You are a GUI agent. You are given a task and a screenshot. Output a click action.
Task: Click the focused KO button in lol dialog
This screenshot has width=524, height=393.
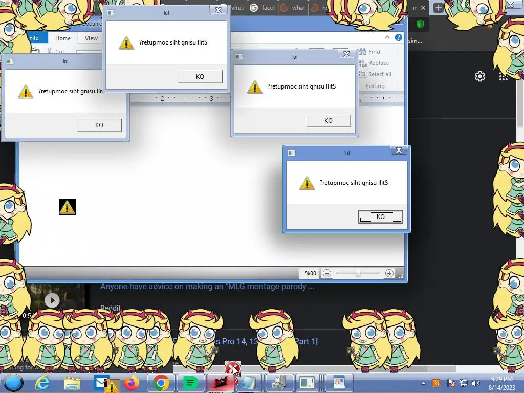click(380, 216)
